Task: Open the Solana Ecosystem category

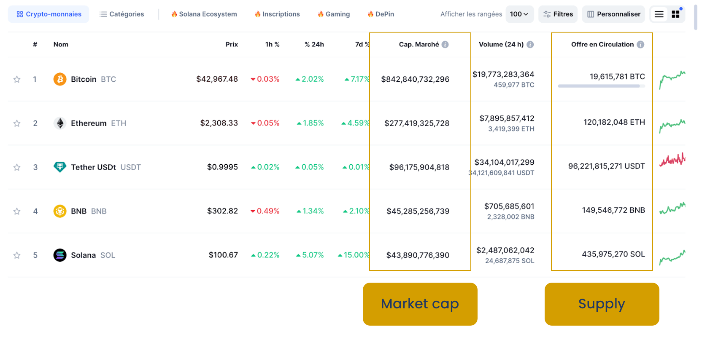Action: click(x=204, y=13)
